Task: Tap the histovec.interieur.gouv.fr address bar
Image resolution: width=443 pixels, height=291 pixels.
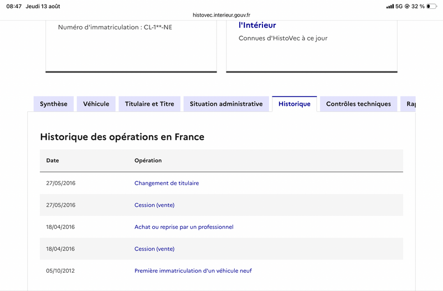Action: (221, 15)
